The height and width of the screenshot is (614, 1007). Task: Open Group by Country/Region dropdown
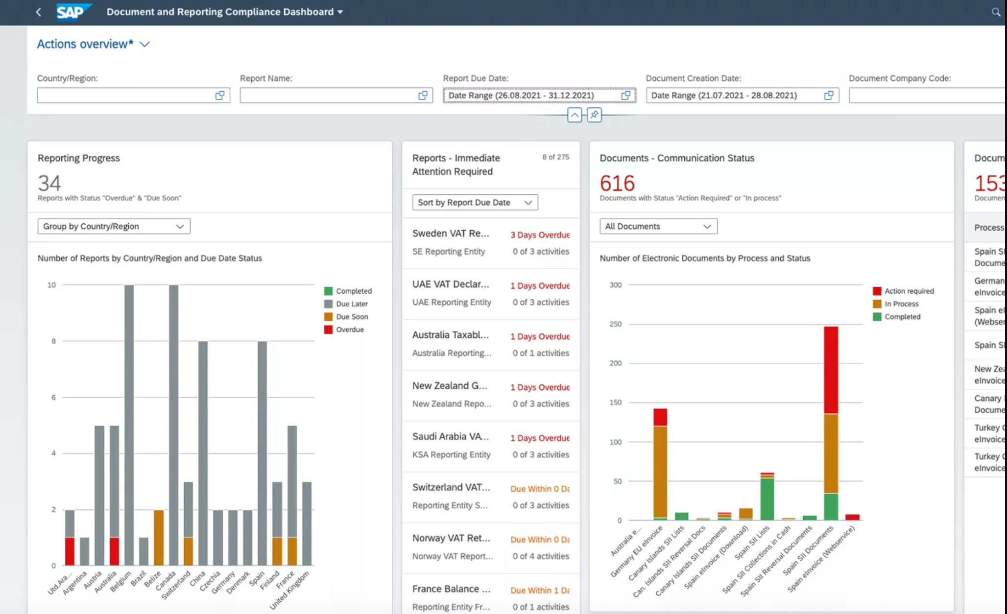tap(114, 226)
